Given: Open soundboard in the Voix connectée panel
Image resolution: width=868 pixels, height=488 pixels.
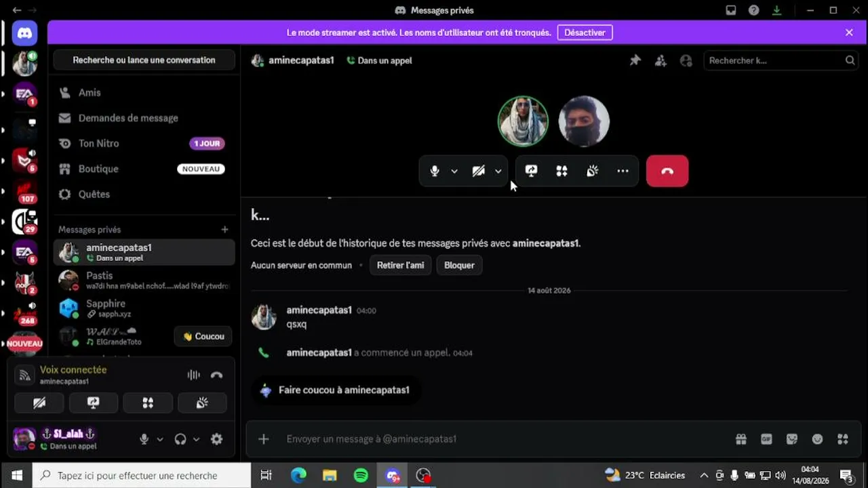Looking at the screenshot, I should coord(202,403).
